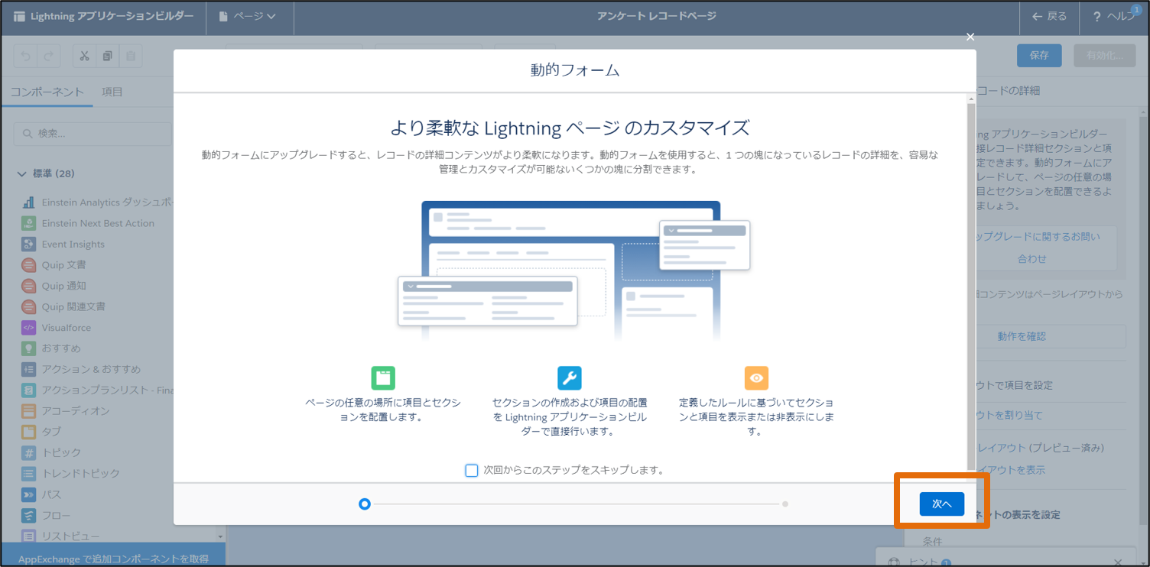Click the component 検索 search field

pos(93,133)
